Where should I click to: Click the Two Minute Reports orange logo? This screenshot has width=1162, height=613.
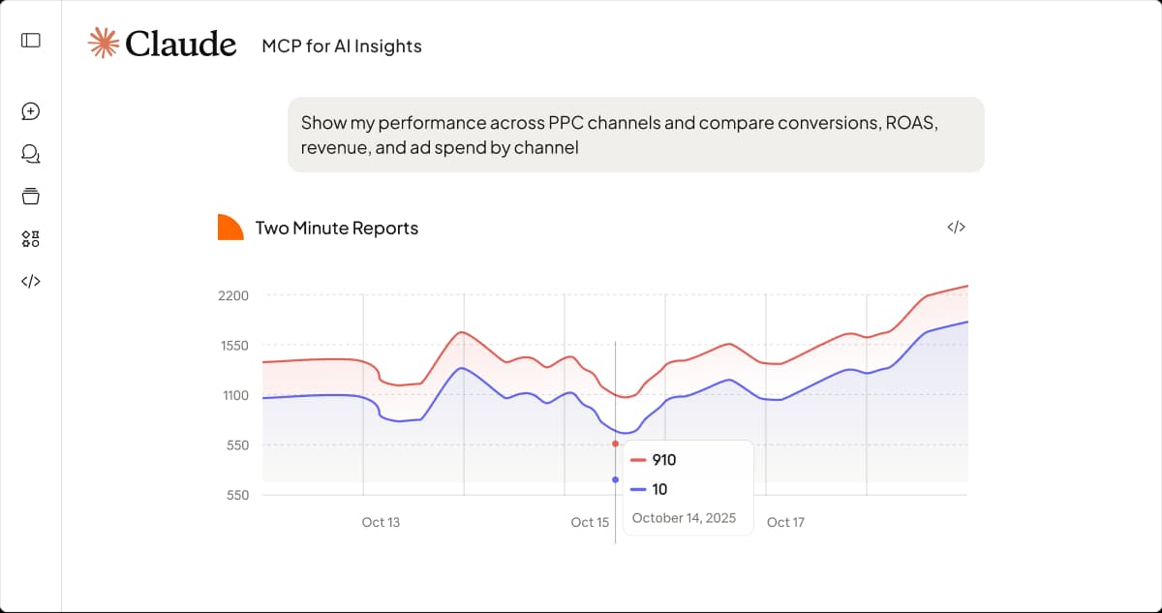click(229, 228)
